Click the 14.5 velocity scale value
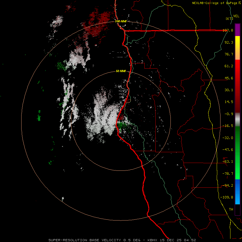The width and height of the screenshot is (242, 242). (x=229, y=102)
